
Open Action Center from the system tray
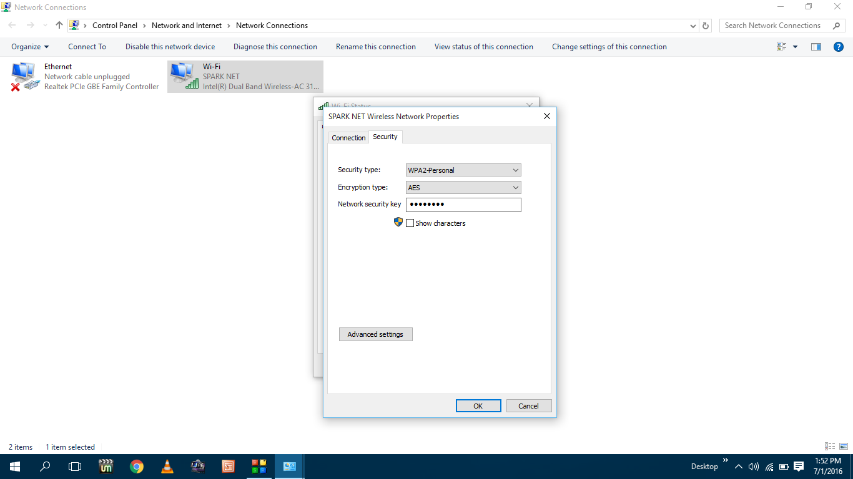tap(799, 466)
